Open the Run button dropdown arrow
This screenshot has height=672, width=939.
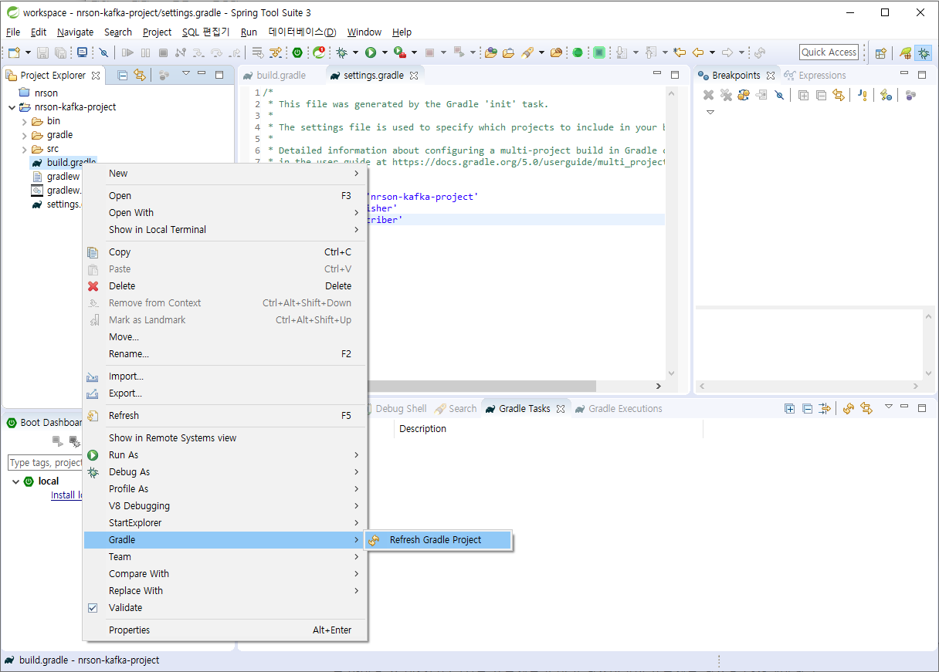coord(385,52)
